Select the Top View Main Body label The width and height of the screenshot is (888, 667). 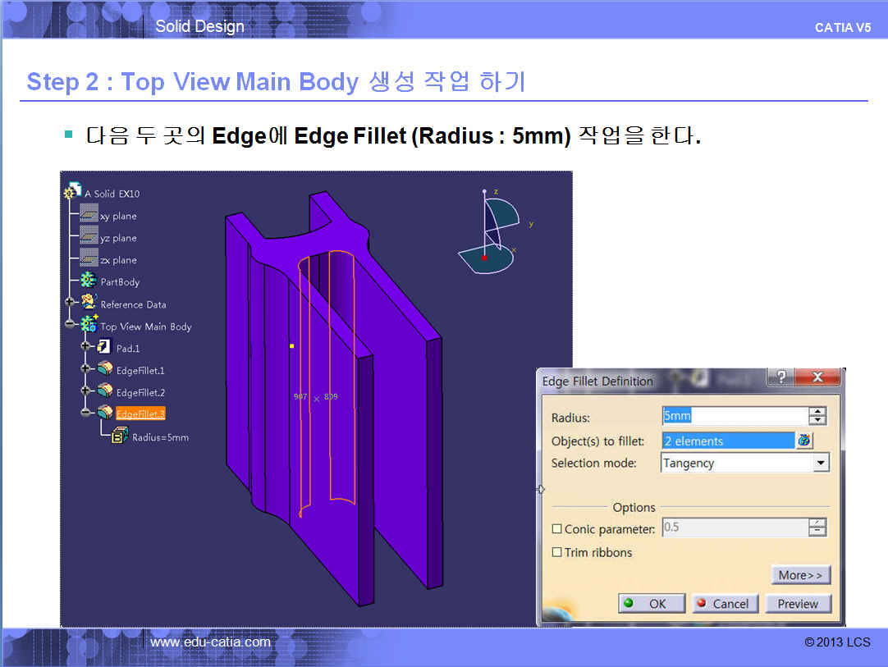(x=146, y=327)
